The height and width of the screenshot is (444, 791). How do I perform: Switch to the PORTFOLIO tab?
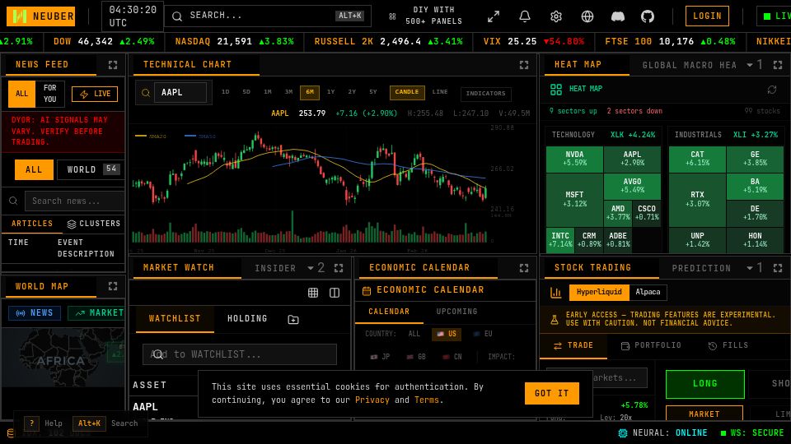[651, 345]
